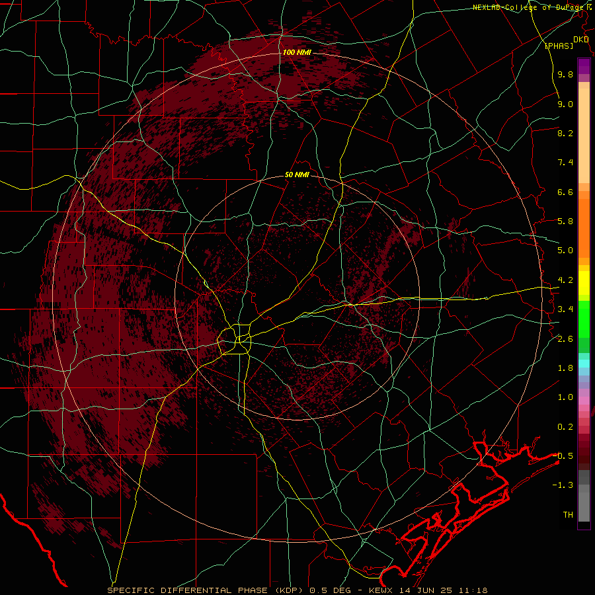Click the 9.8 value on the legend
Screen dimensions: 595x595
tap(565, 75)
